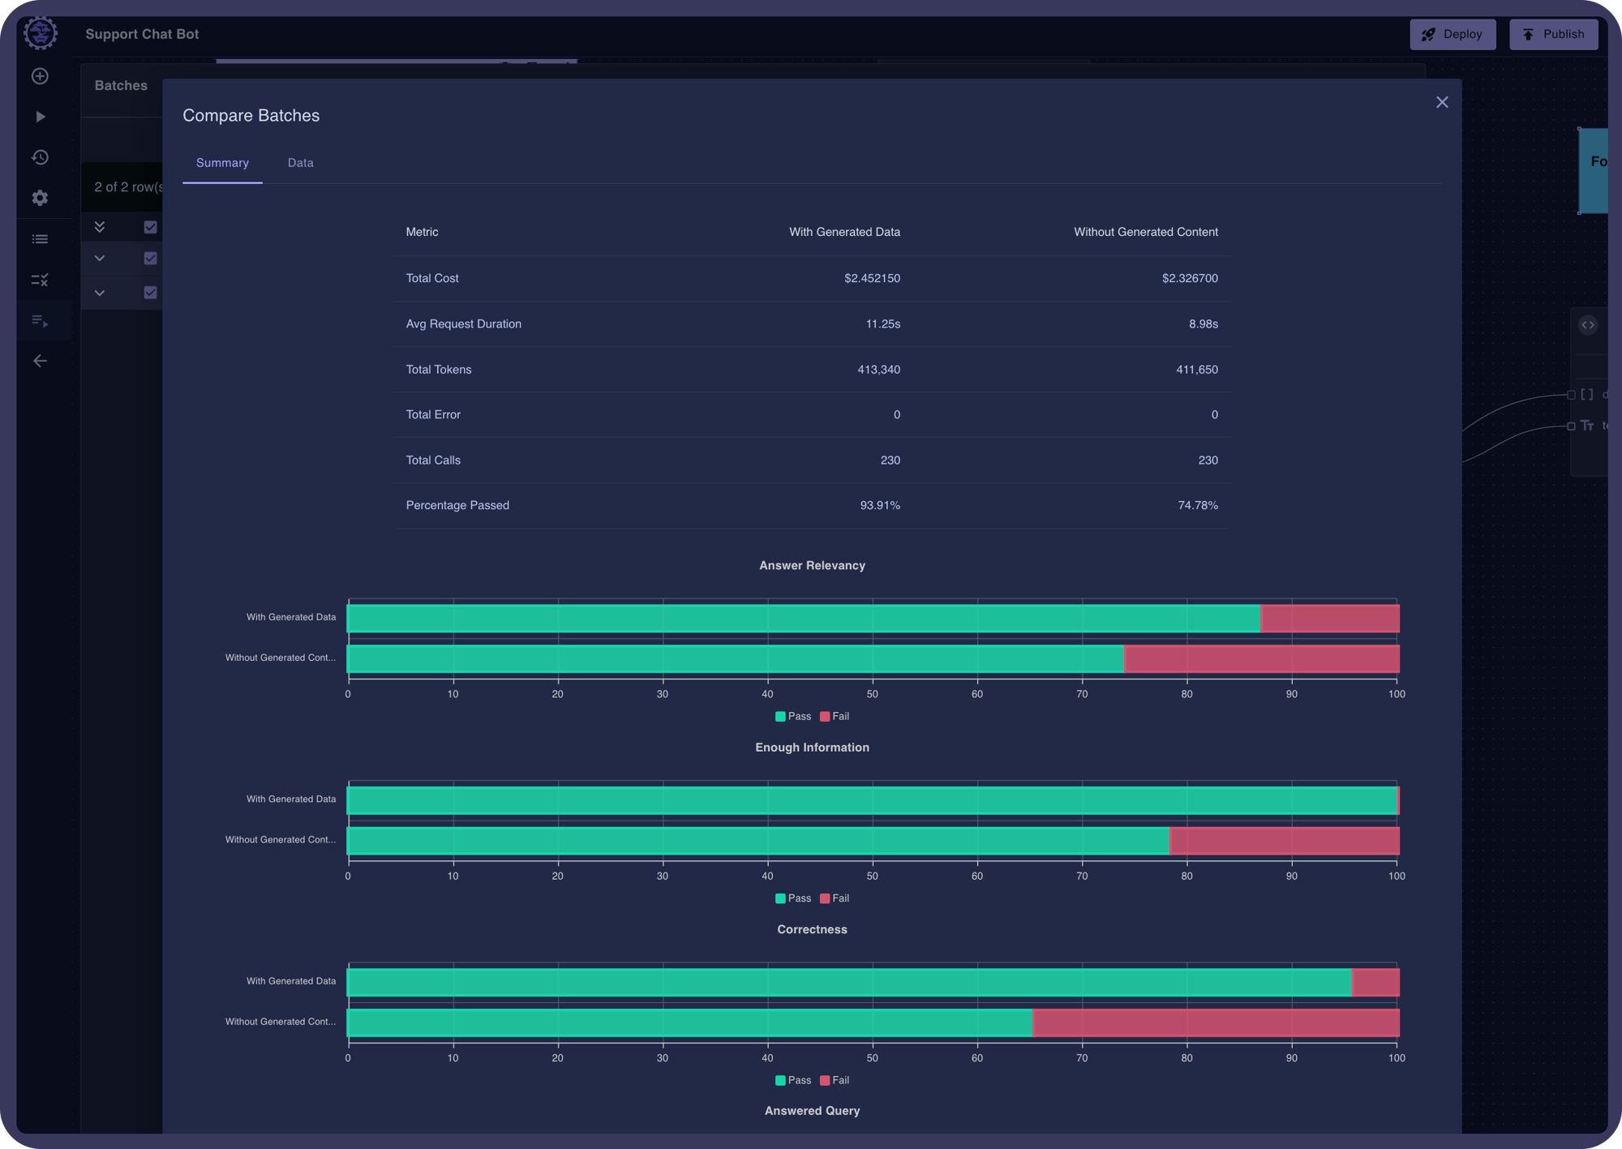Click the Fail legend under Enough Information
1622x1149 pixels.
pyautogui.click(x=835, y=898)
